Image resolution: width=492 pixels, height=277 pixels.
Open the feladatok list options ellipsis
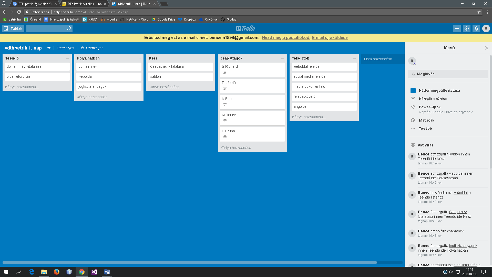click(x=354, y=58)
